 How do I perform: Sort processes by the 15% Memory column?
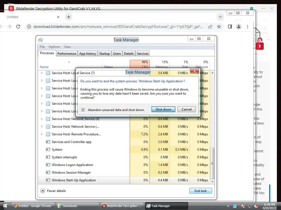160,65
